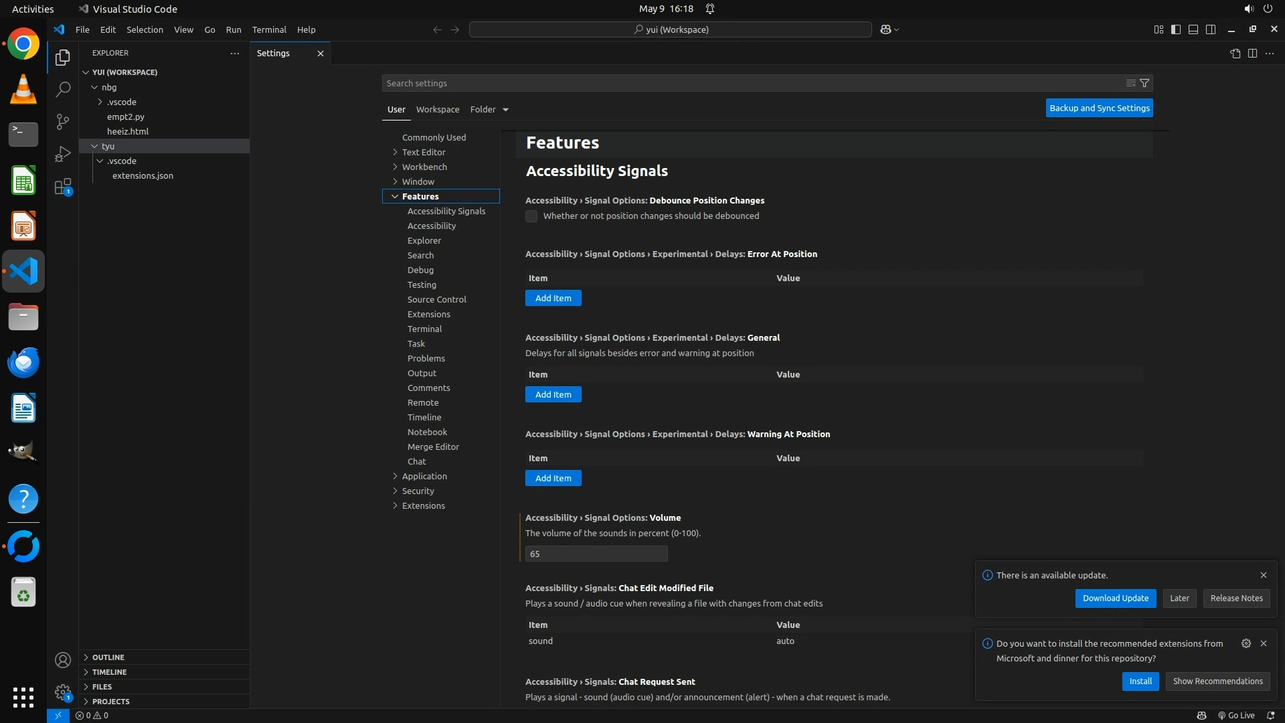Switch to Workspace settings tab
Viewport: 1285px width, 723px height.
(x=437, y=109)
